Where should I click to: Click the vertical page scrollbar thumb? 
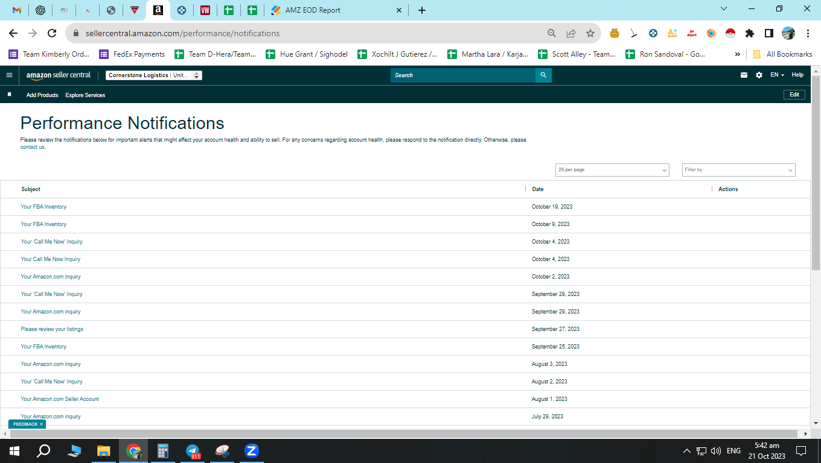[816, 172]
